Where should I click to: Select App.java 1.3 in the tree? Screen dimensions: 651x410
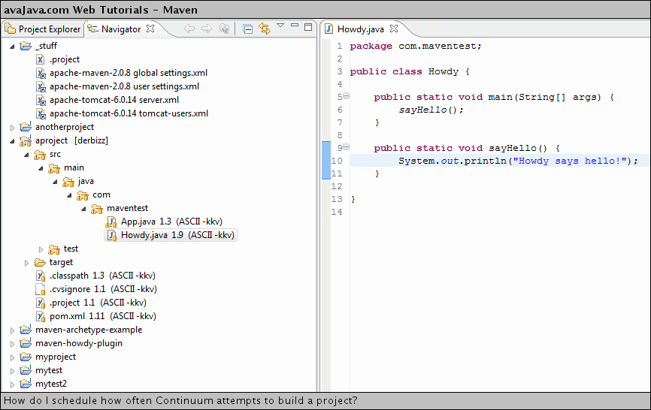pos(171,222)
